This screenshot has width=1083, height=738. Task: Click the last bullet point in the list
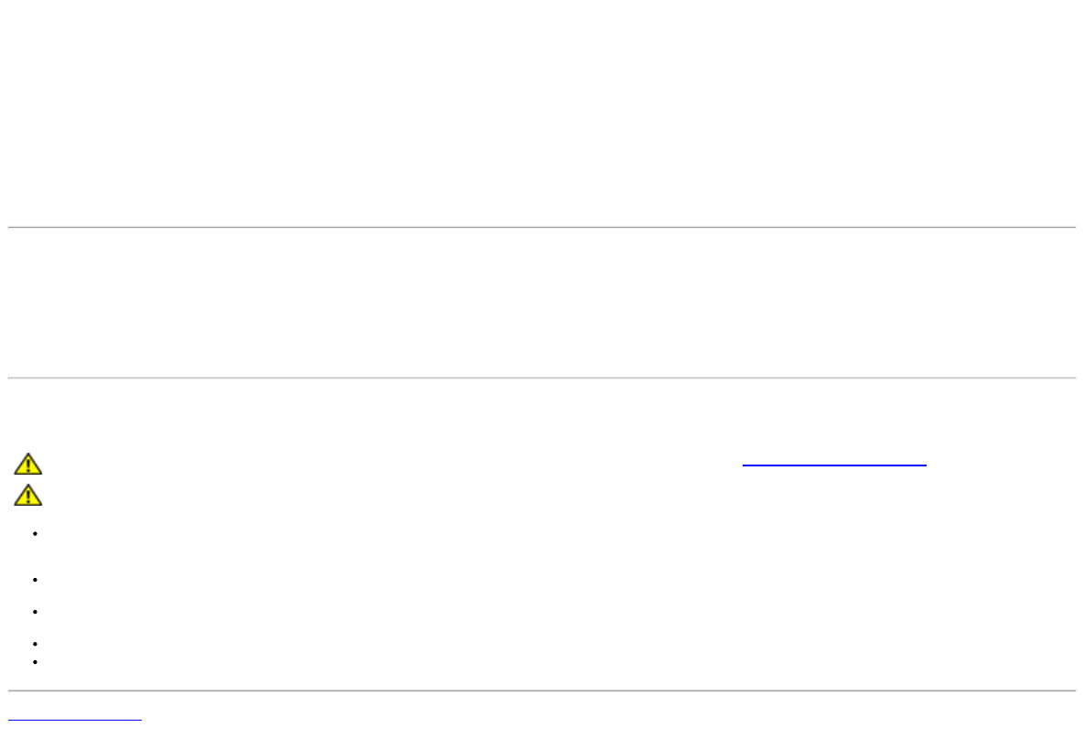[x=32, y=660]
